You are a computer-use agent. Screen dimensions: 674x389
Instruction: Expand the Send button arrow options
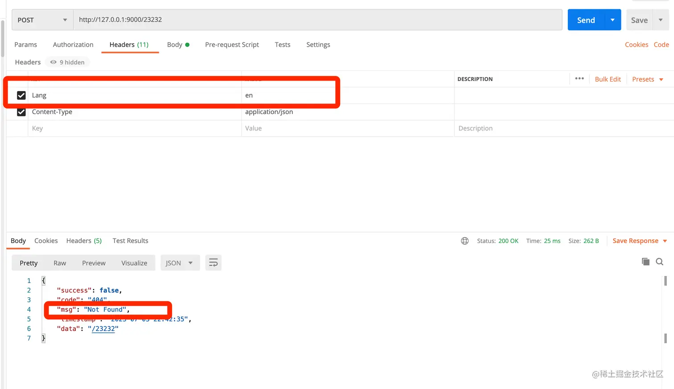coord(613,20)
